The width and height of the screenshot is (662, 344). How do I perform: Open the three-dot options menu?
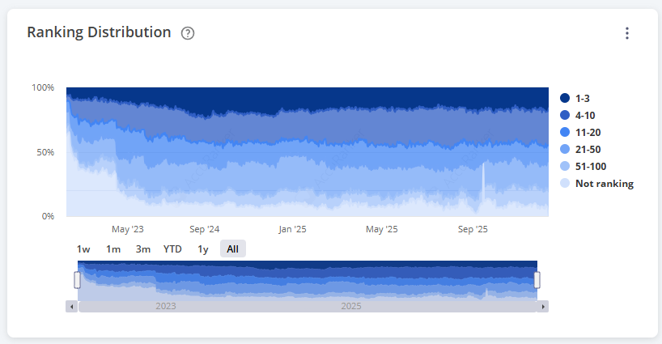pos(626,33)
